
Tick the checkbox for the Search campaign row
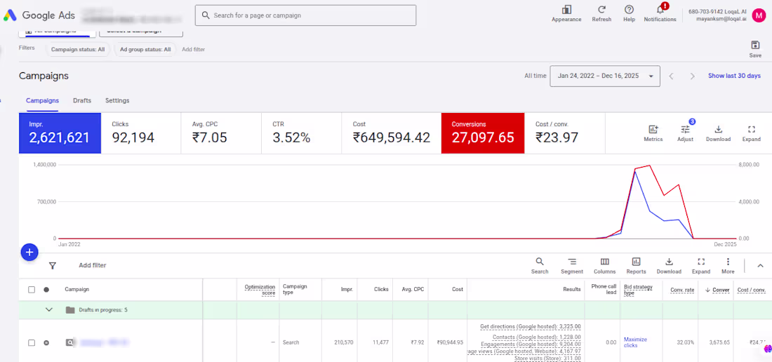[32, 343]
